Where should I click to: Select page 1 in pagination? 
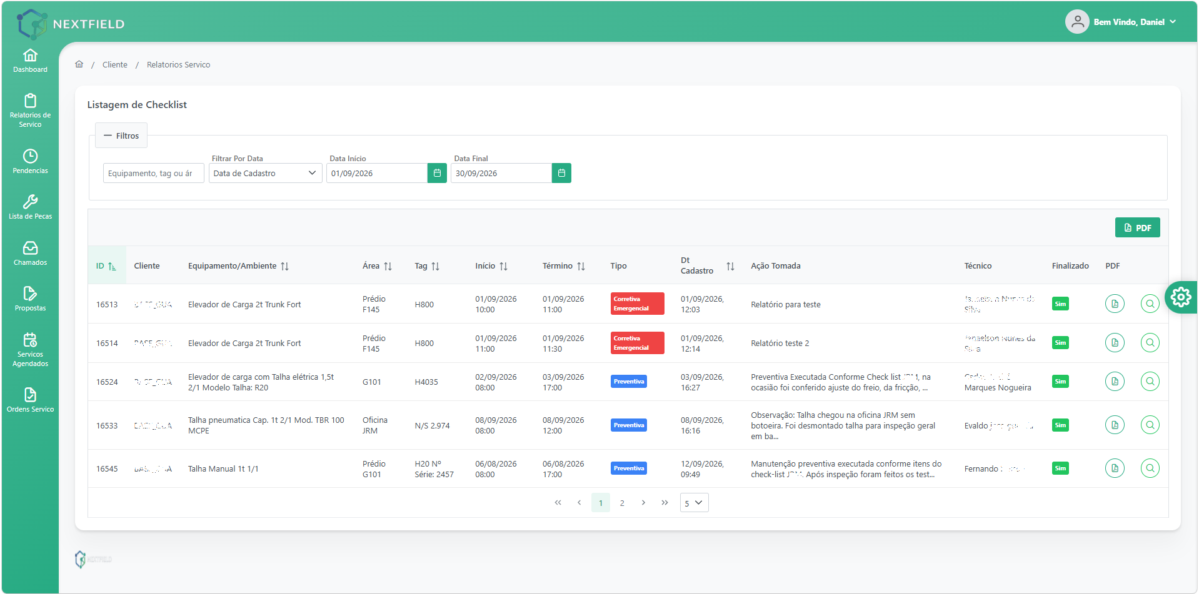pyautogui.click(x=601, y=503)
